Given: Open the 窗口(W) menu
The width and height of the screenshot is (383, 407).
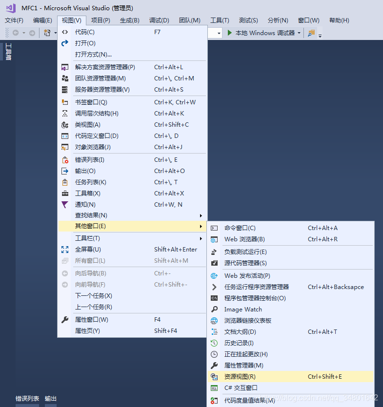Looking at the screenshot, I should click(x=309, y=20).
